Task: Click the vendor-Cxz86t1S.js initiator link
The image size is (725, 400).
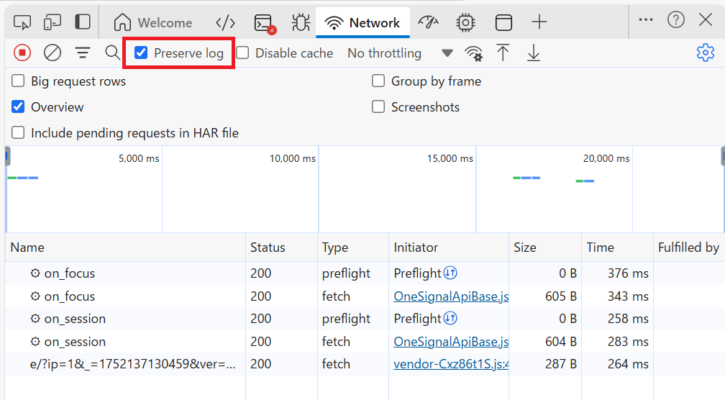Action: tap(451, 364)
